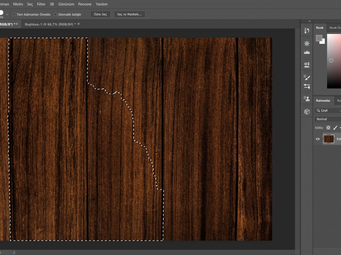
Task: Open the 3D panel cube icon
Action: 306,110
